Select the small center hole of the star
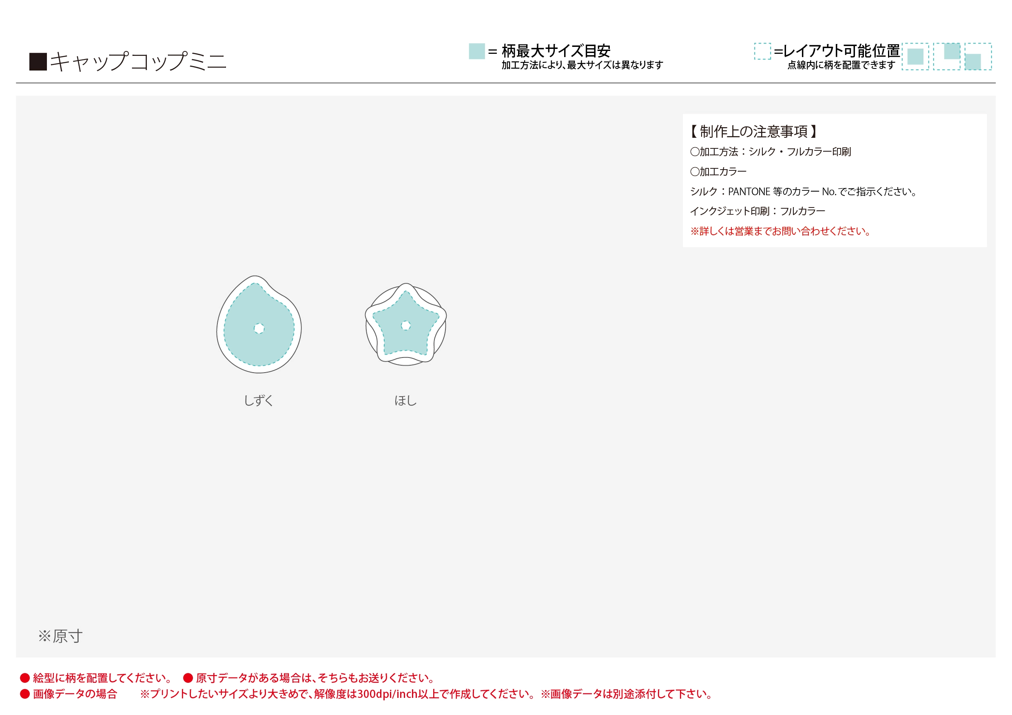 (x=406, y=326)
